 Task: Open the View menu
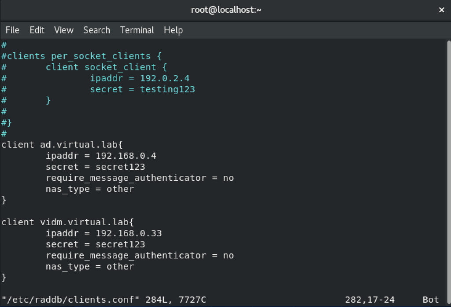(x=64, y=30)
